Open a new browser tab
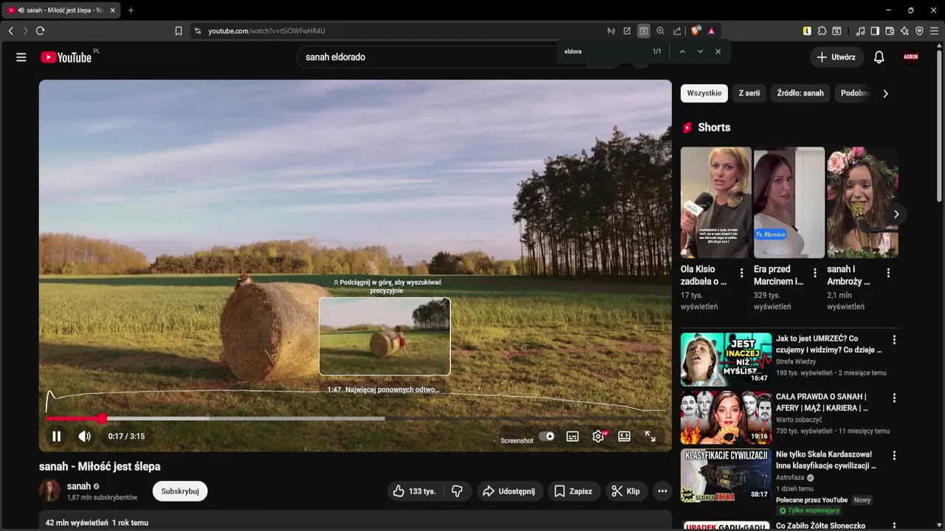Screen dimensions: 945x531 [131, 10]
